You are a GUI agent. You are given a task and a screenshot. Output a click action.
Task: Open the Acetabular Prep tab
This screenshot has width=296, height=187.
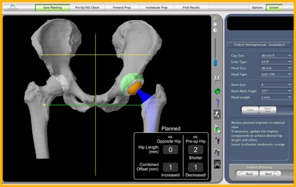[156, 7]
